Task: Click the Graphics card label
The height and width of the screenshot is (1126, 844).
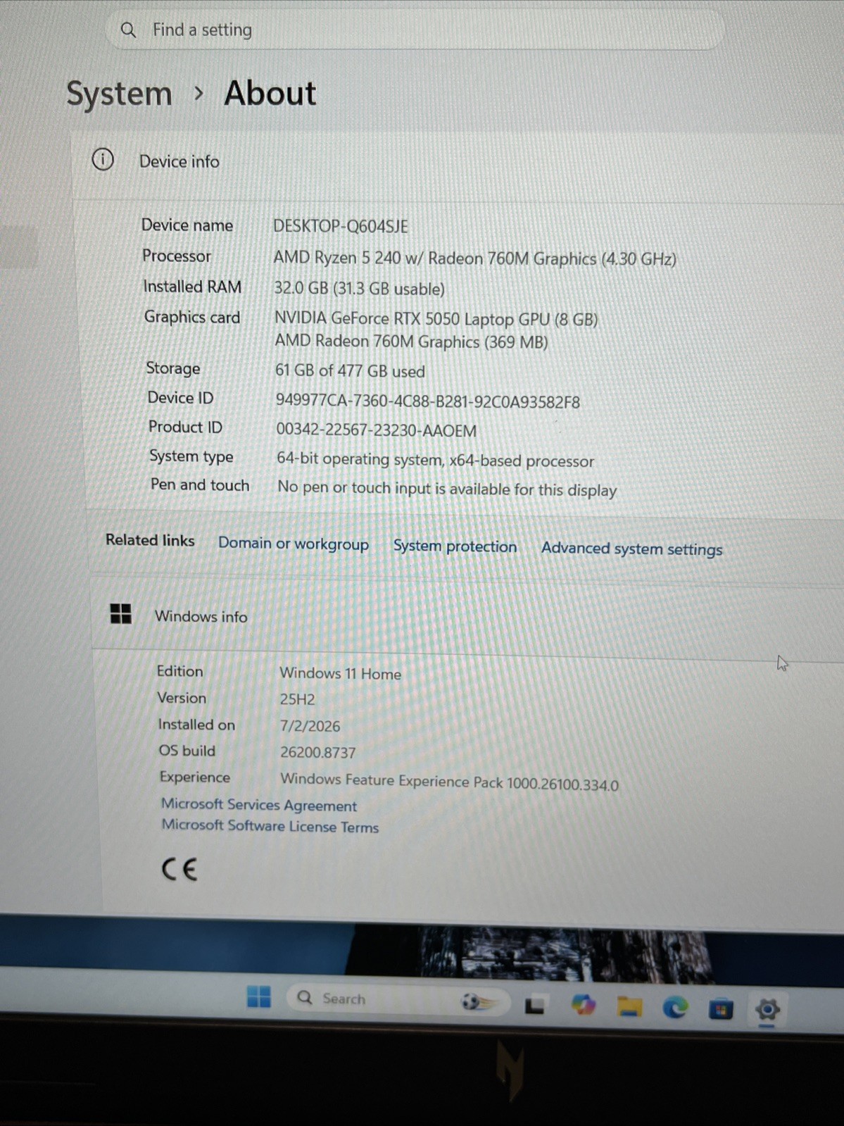Action: click(x=192, y=318)
